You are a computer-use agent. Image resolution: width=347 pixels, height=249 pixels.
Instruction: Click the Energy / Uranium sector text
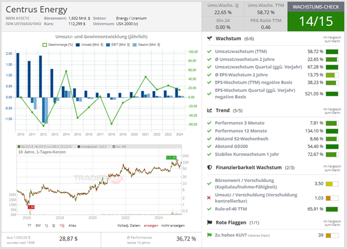(131, 18)
